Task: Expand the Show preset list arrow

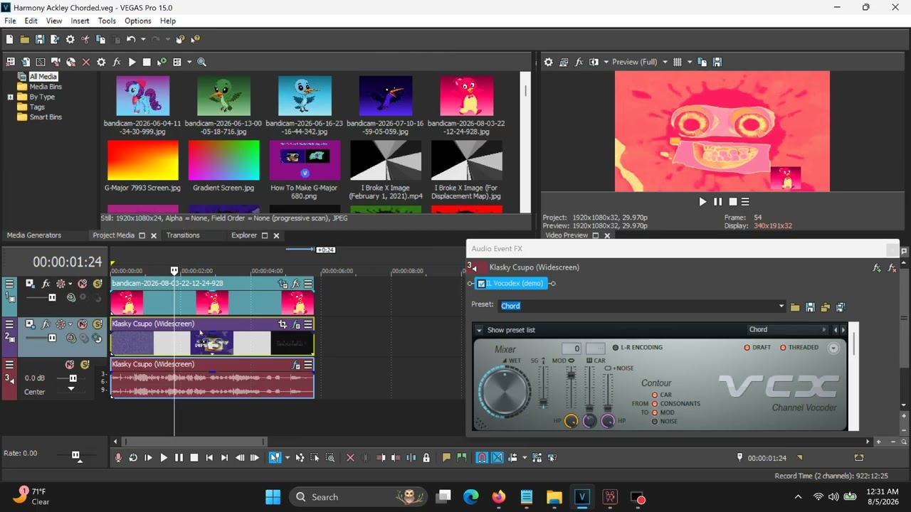Action: pos(479,330)
